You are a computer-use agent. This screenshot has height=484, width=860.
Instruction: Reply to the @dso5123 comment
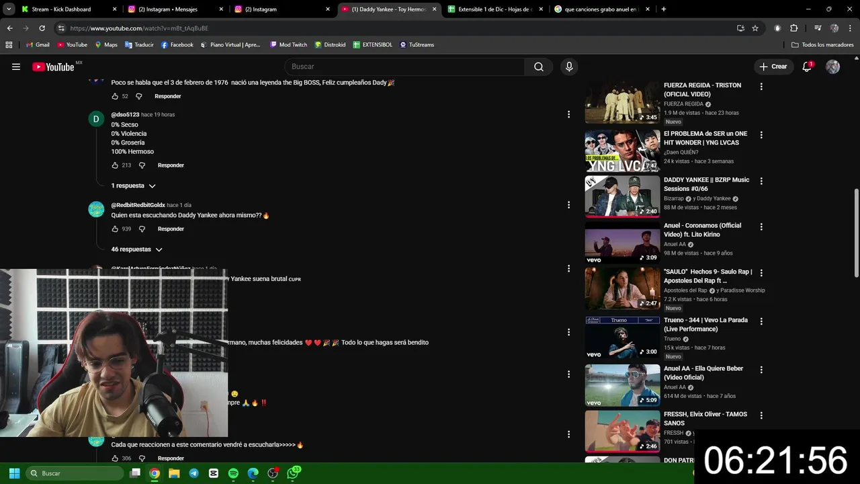(171, 165)
